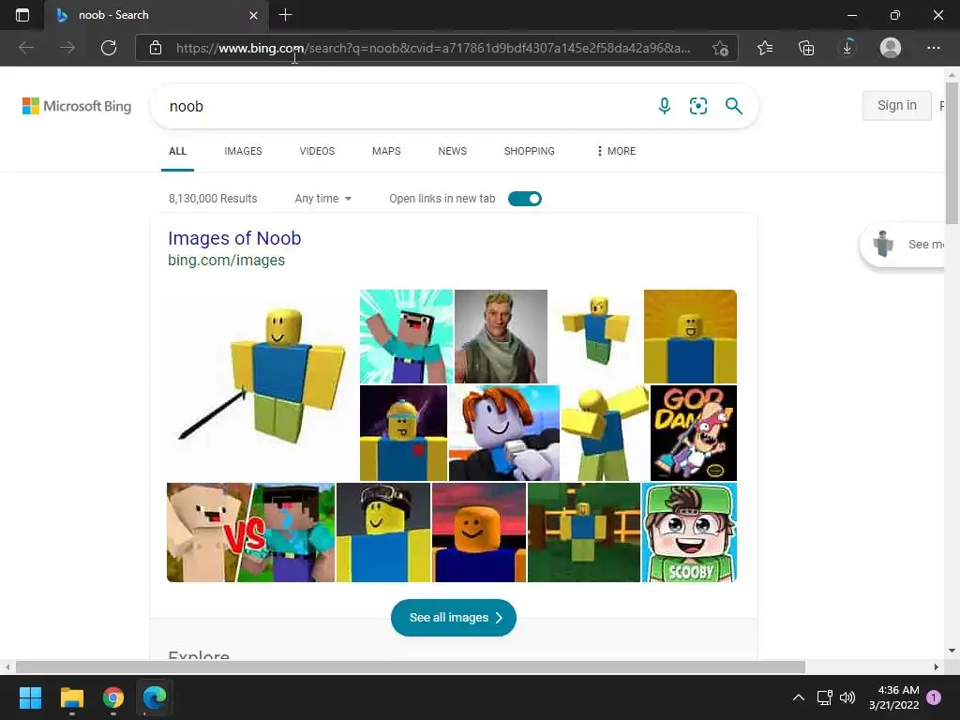Open network status tray icon
This screenshot has height=720, width=960.
[824, 697]
